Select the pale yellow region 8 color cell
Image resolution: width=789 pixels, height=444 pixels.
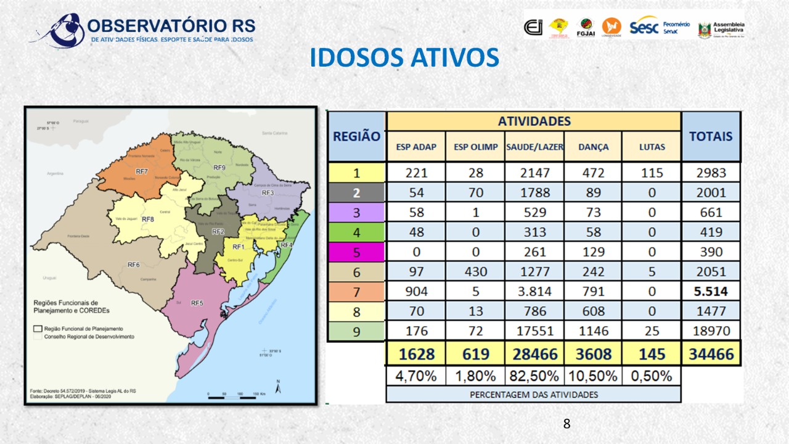(356, 311)
